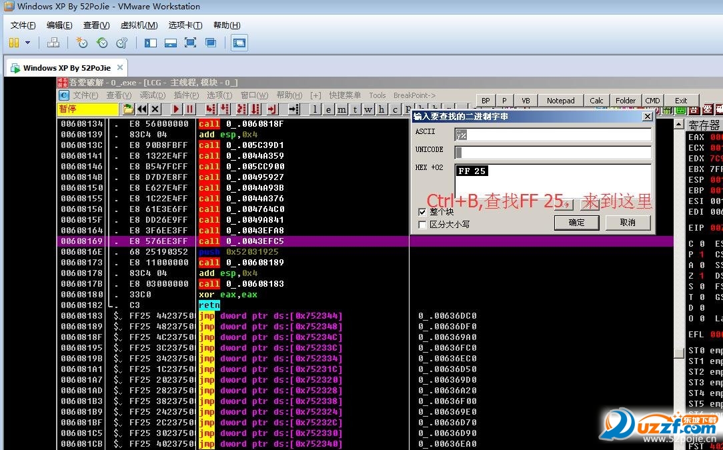Click HEX field containing FF 25

coord(553,180)
